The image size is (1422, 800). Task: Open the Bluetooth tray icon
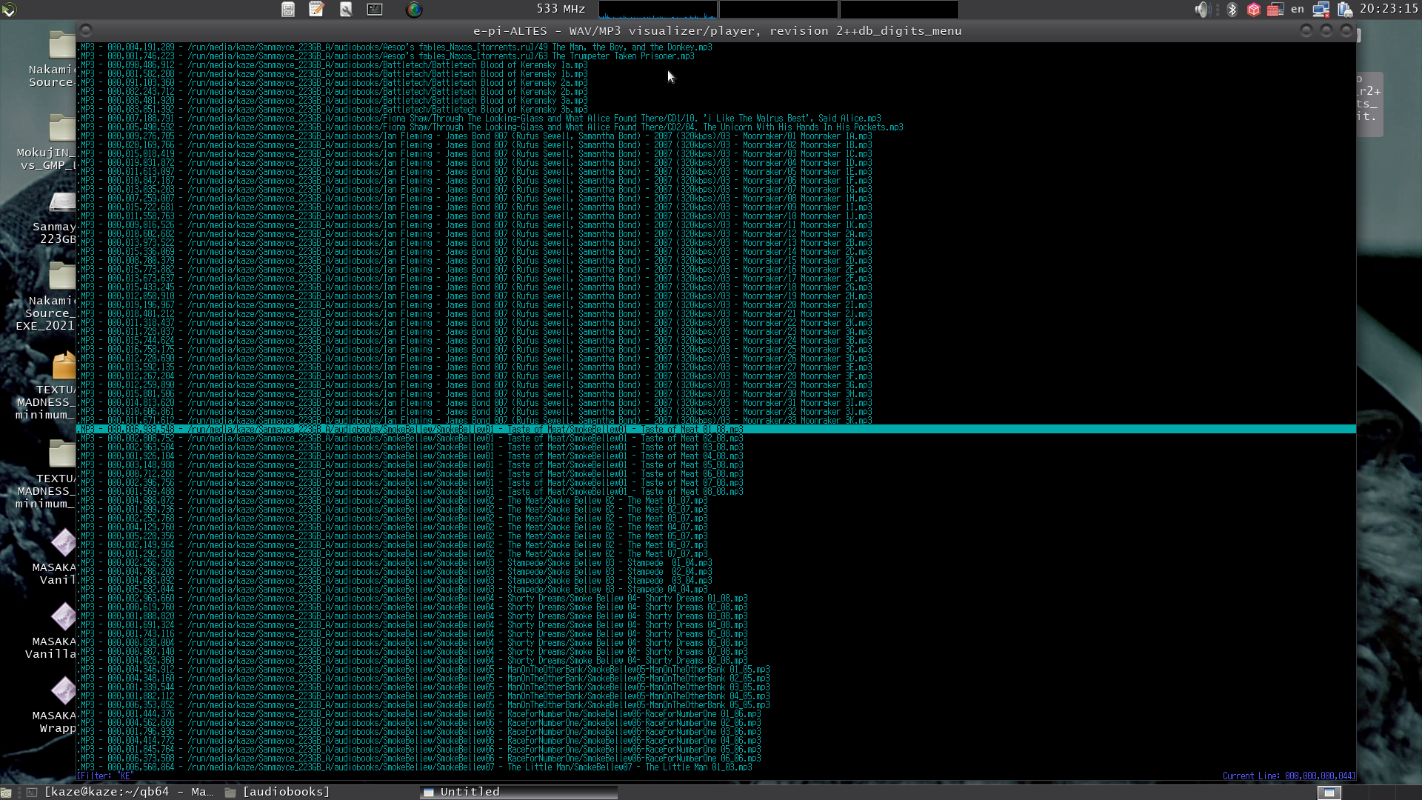1232,9
